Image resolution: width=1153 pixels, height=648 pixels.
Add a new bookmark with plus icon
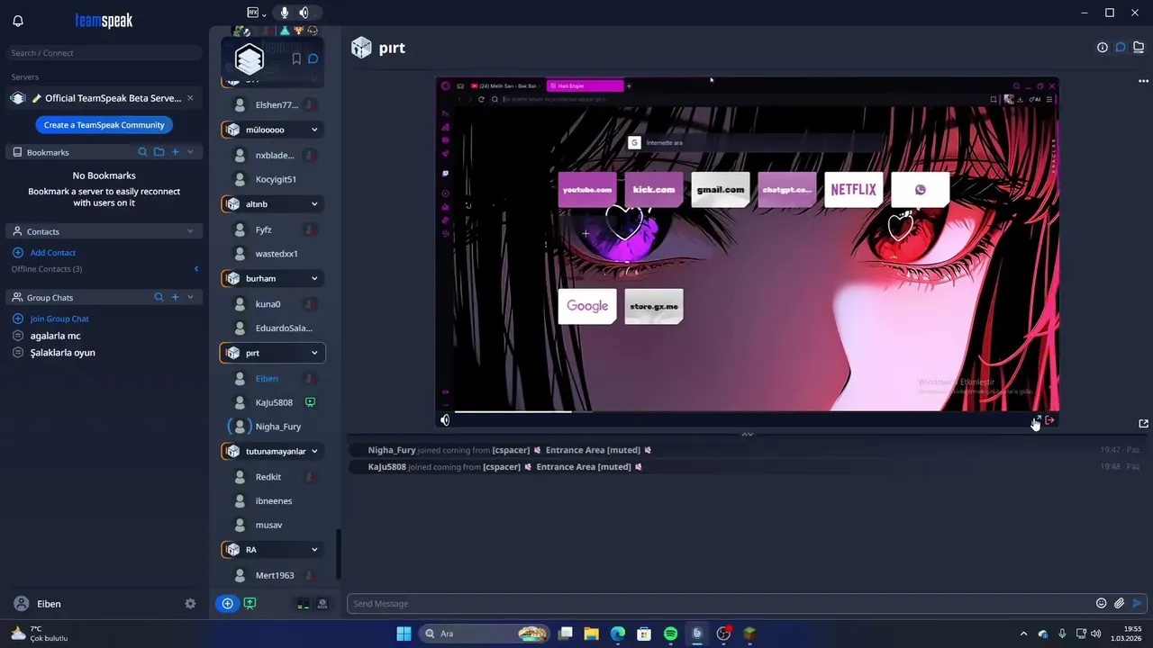click(176, 152)
